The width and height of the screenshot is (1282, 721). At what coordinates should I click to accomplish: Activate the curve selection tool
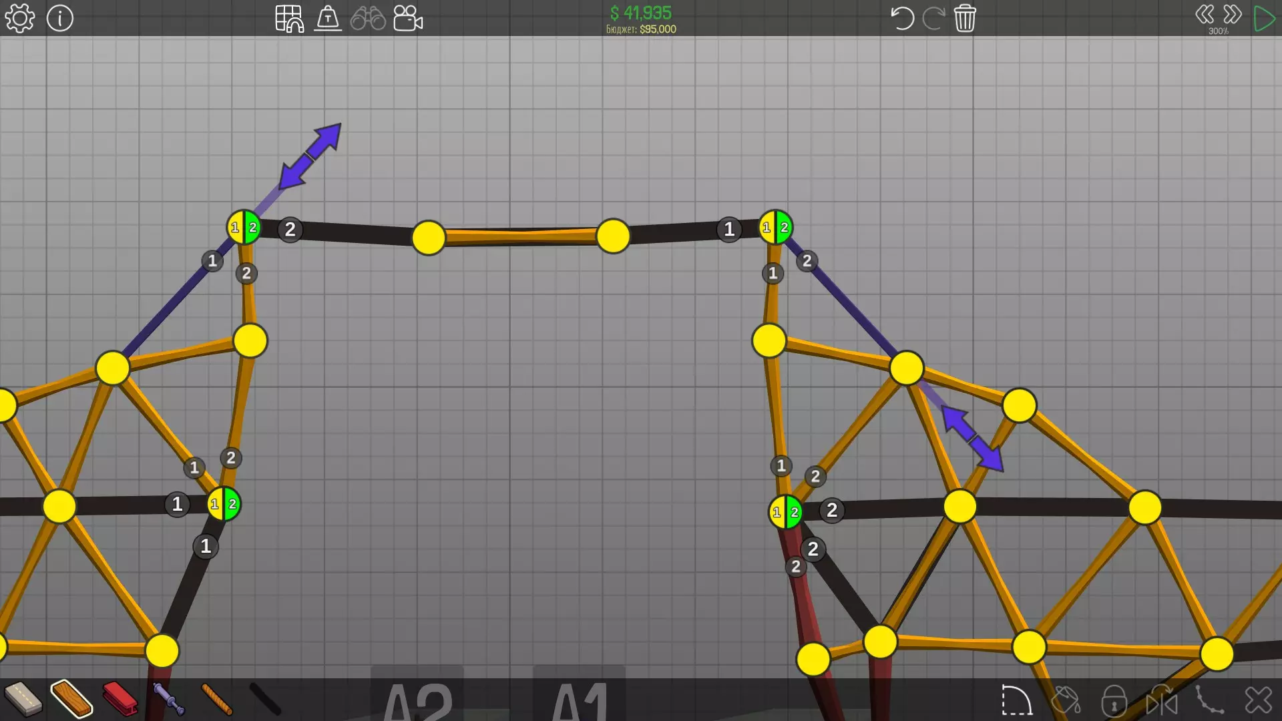(x=1016, y=700)
